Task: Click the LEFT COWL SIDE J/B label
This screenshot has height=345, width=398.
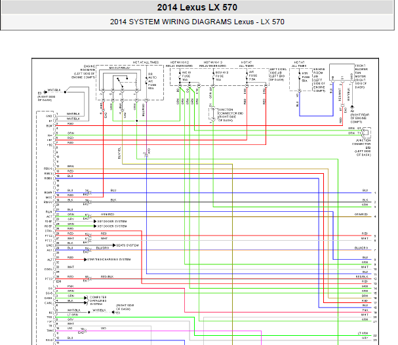Action: [x=278, y=74]
